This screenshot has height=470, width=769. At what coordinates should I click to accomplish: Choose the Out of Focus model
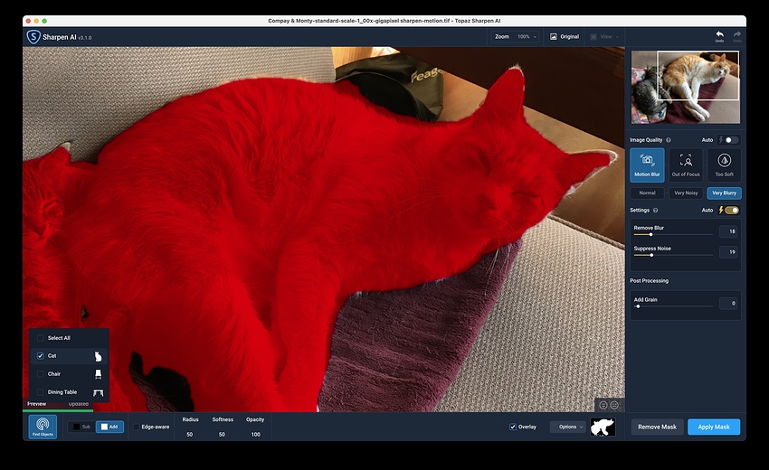tap(686, 164)
